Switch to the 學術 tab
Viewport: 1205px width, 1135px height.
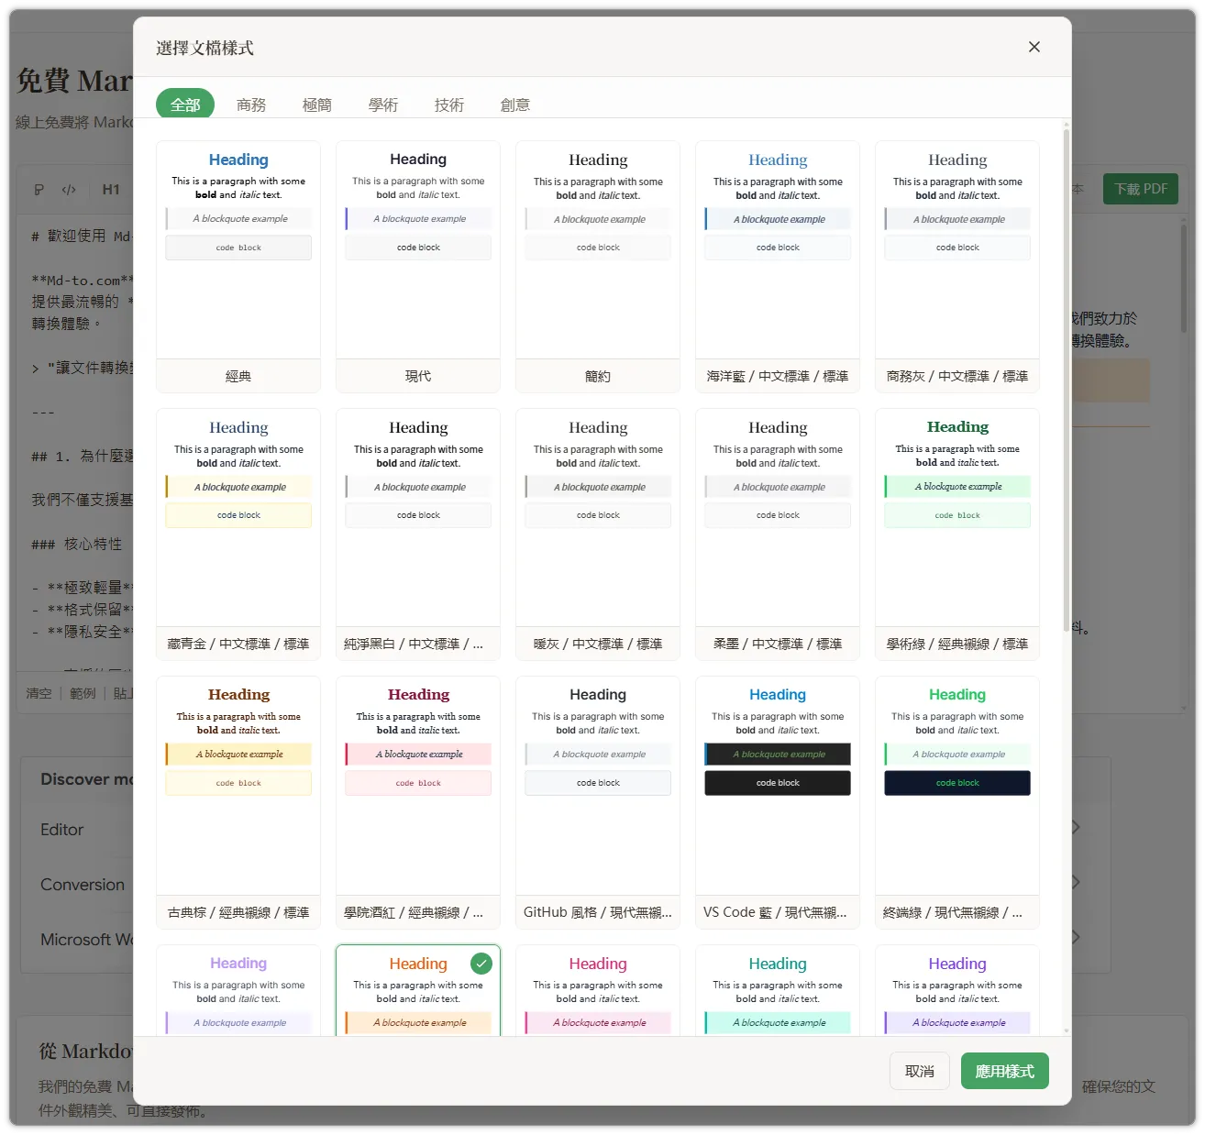[x=383, y=105]
